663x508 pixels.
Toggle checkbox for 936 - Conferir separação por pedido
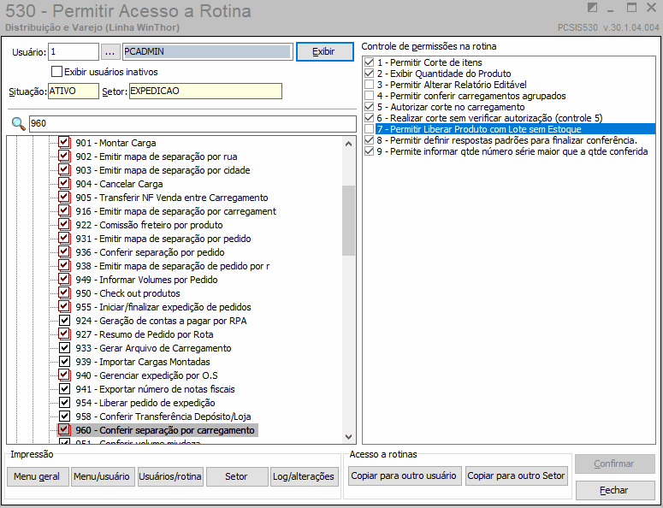click(64, 252)
